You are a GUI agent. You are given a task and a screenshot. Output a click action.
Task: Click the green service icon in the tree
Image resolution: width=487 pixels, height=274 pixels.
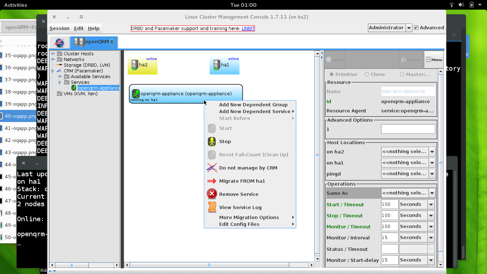pyautogui.click(x=74, y=88)
